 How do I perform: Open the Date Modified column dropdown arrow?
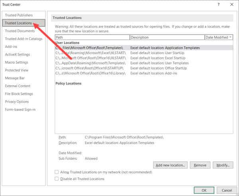pos(230,37)
